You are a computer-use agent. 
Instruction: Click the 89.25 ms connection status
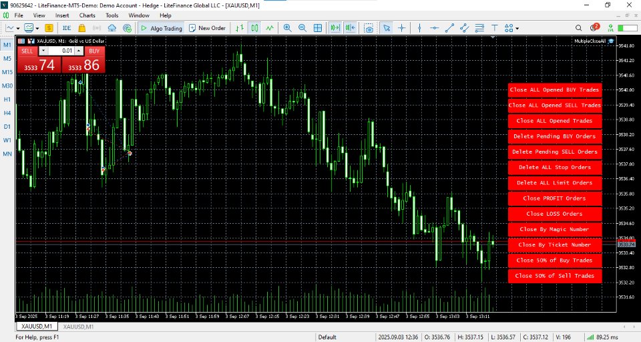[602, 337]
